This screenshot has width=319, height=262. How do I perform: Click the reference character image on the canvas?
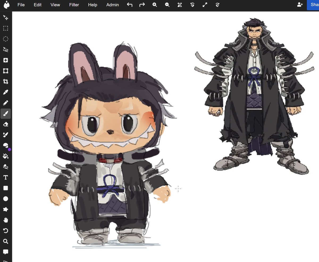pos(254,96)
